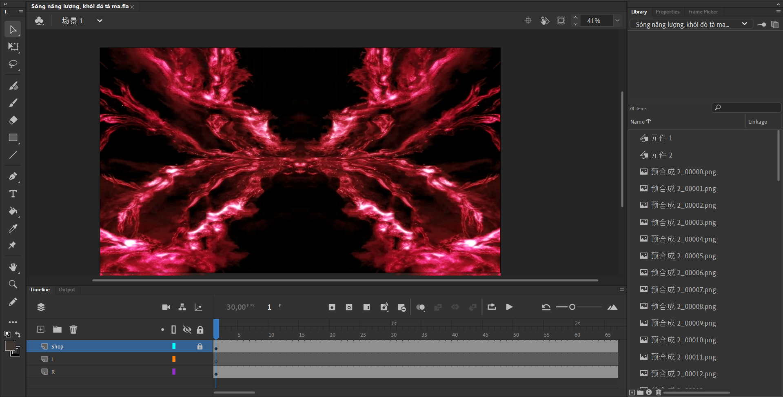Select the Text tool
The height and width of the screenshot is (397, 783).
click(13, 194)
